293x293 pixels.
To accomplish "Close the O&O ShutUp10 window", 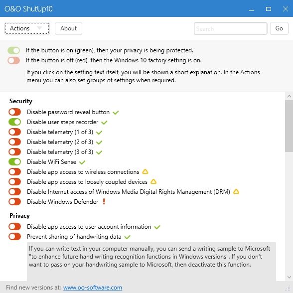I will 286,9.
